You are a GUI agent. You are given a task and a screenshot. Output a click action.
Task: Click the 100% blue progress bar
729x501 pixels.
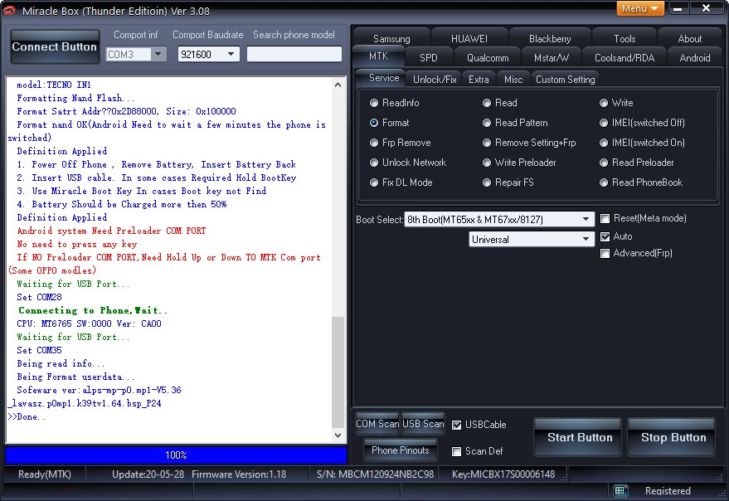pos(176,455)
